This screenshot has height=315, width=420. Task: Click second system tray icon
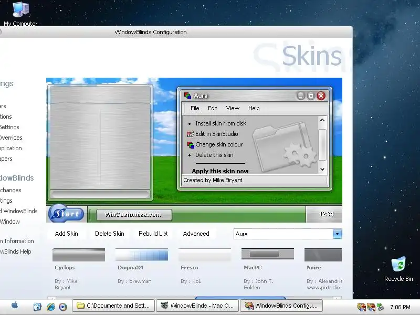371,307
